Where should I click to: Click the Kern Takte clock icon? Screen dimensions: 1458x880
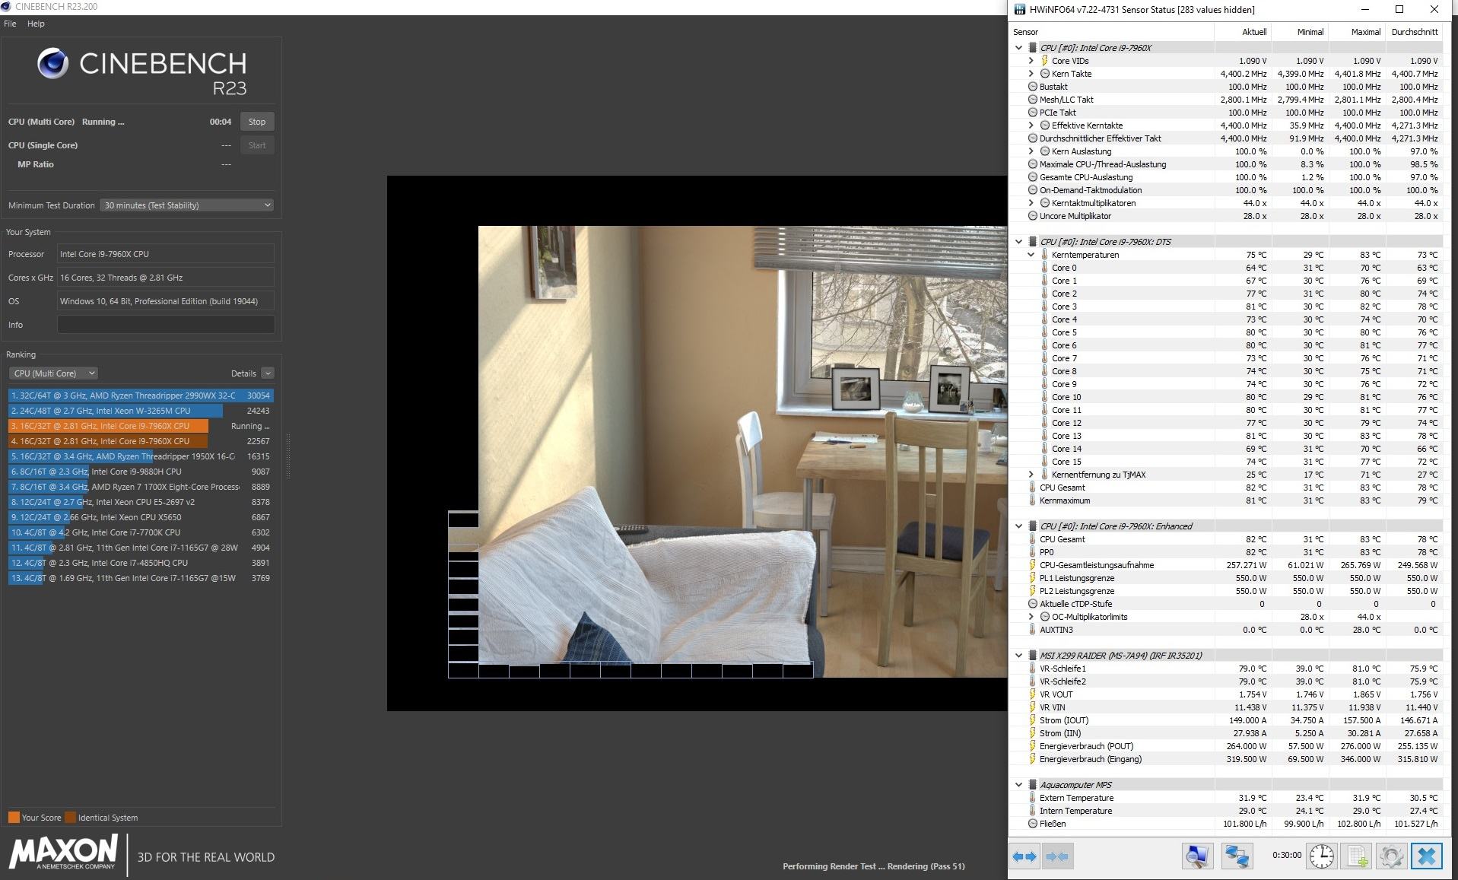click(1044, 74)
